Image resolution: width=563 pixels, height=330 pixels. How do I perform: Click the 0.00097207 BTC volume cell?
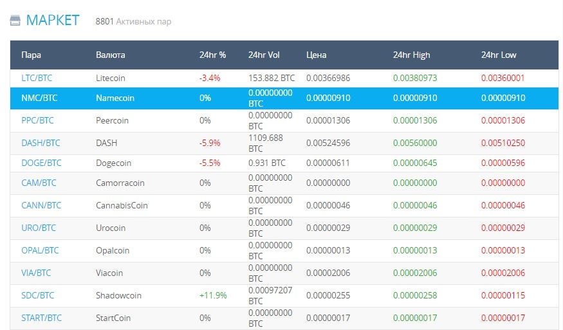click(270, 295)
